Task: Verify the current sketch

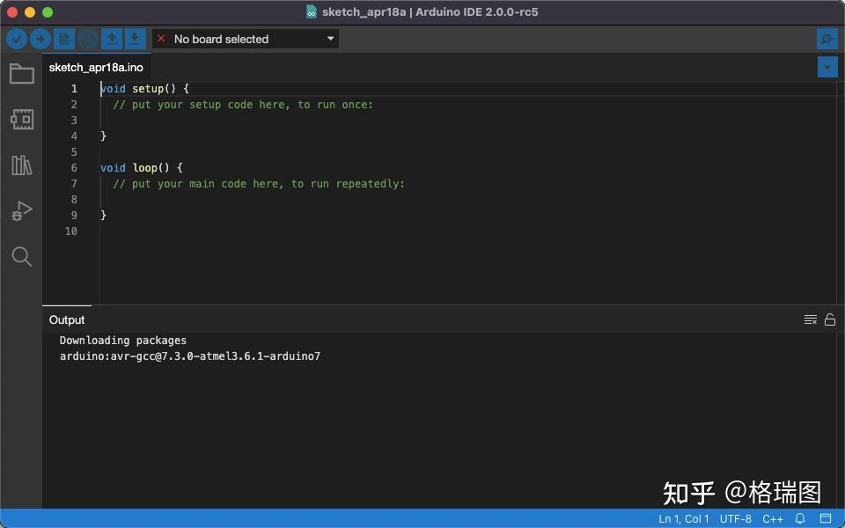Action: coord(17,39)
